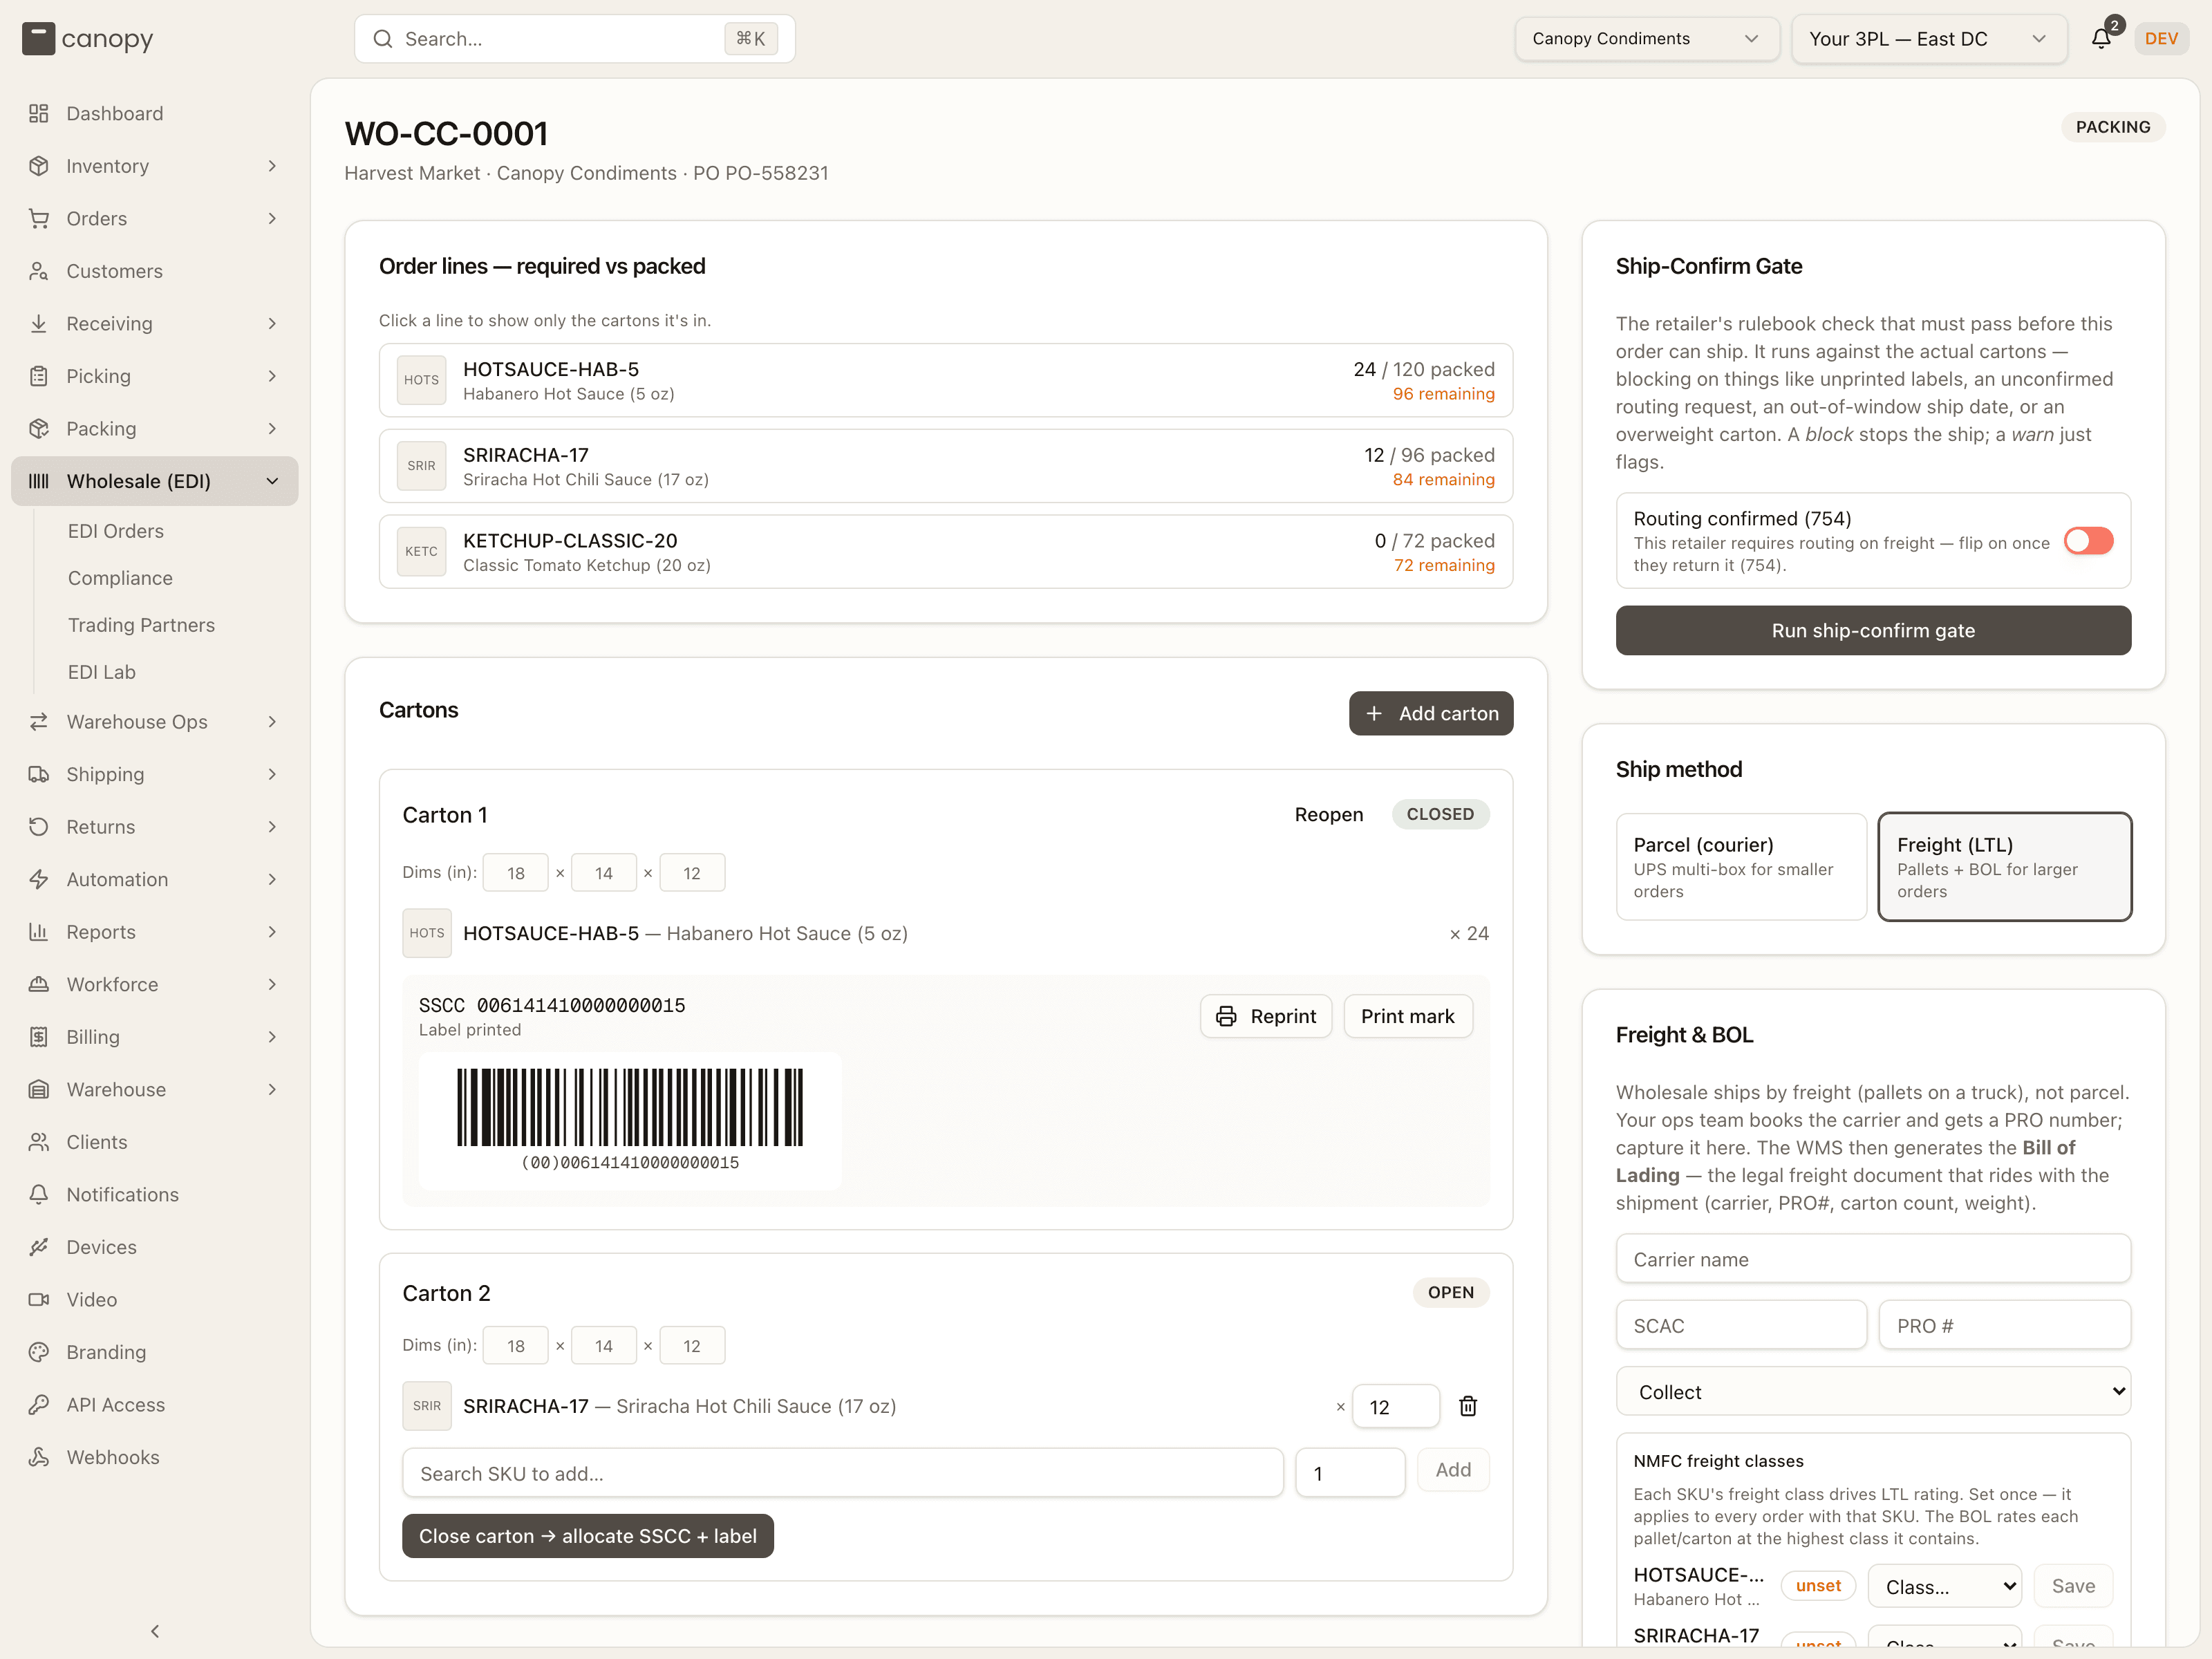Open the Canopy Condiments client dropdown
Screen dimensions: 2212x1659
(1647, 39)
